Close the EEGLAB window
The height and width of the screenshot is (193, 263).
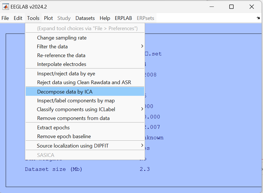[x=252, y=7]
